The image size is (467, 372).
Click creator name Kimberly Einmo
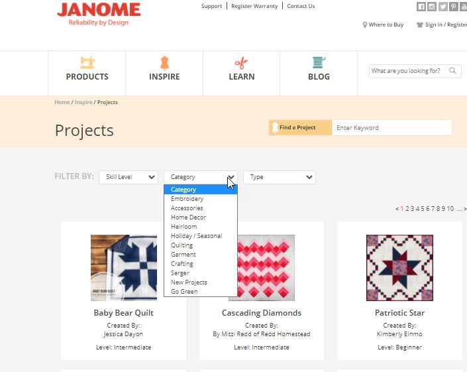click(399, 334)
